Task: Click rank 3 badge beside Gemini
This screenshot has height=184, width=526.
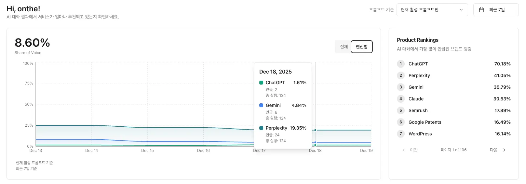Action: click(401, 87)
